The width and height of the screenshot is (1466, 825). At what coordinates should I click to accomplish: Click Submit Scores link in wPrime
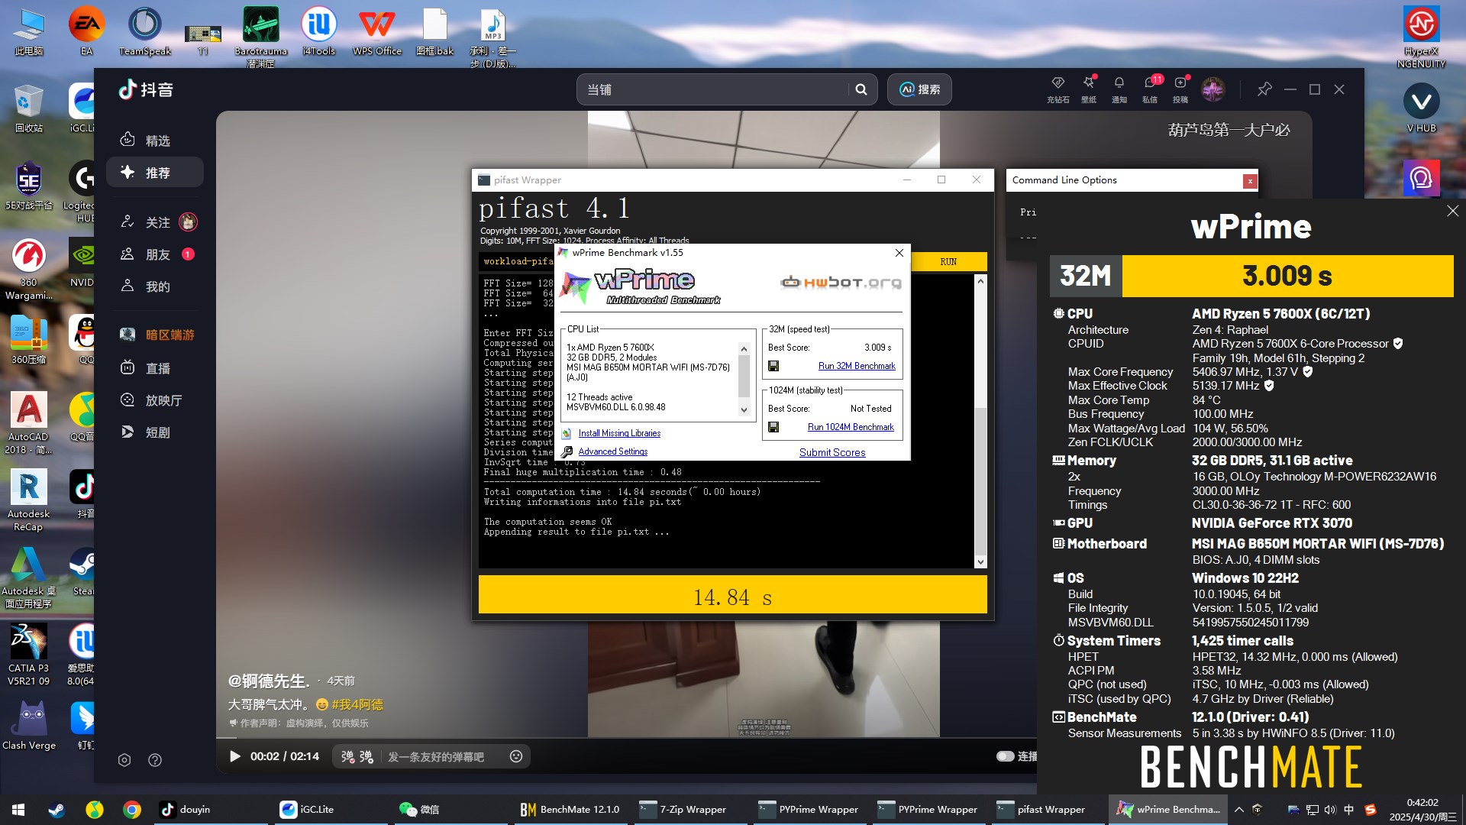click(832, 452)
